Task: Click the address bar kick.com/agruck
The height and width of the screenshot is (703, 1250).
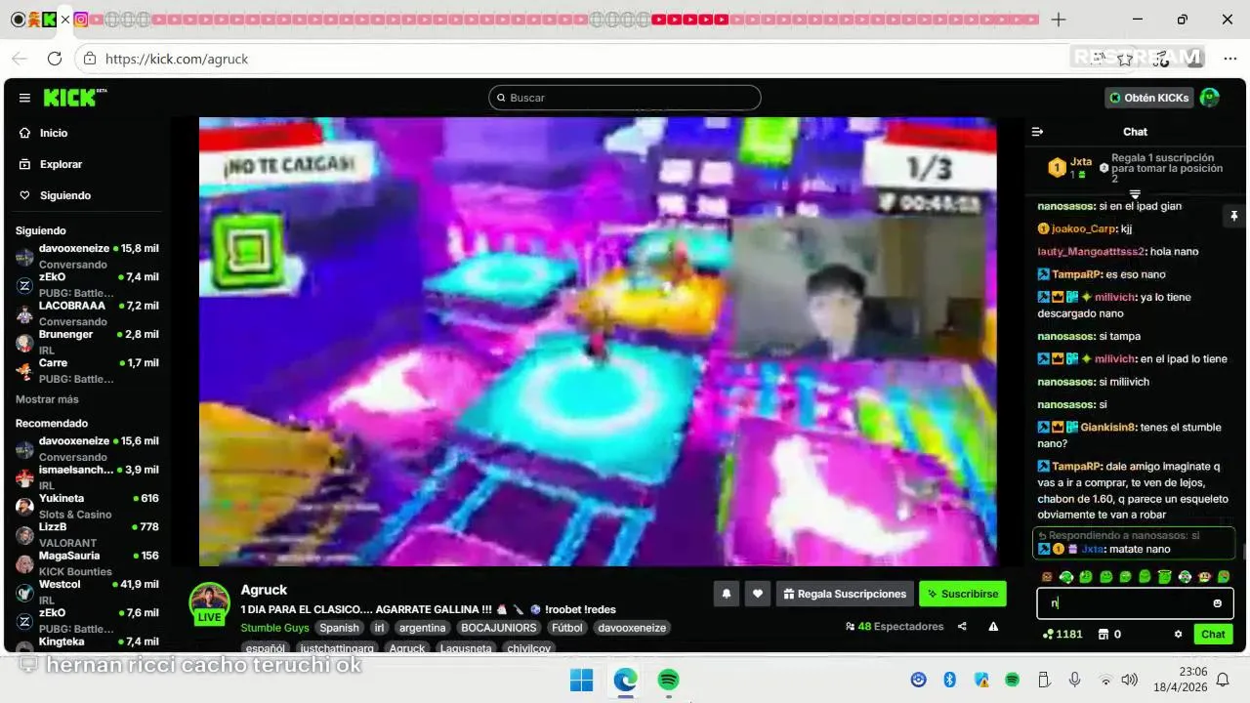Action: [177, 59]
